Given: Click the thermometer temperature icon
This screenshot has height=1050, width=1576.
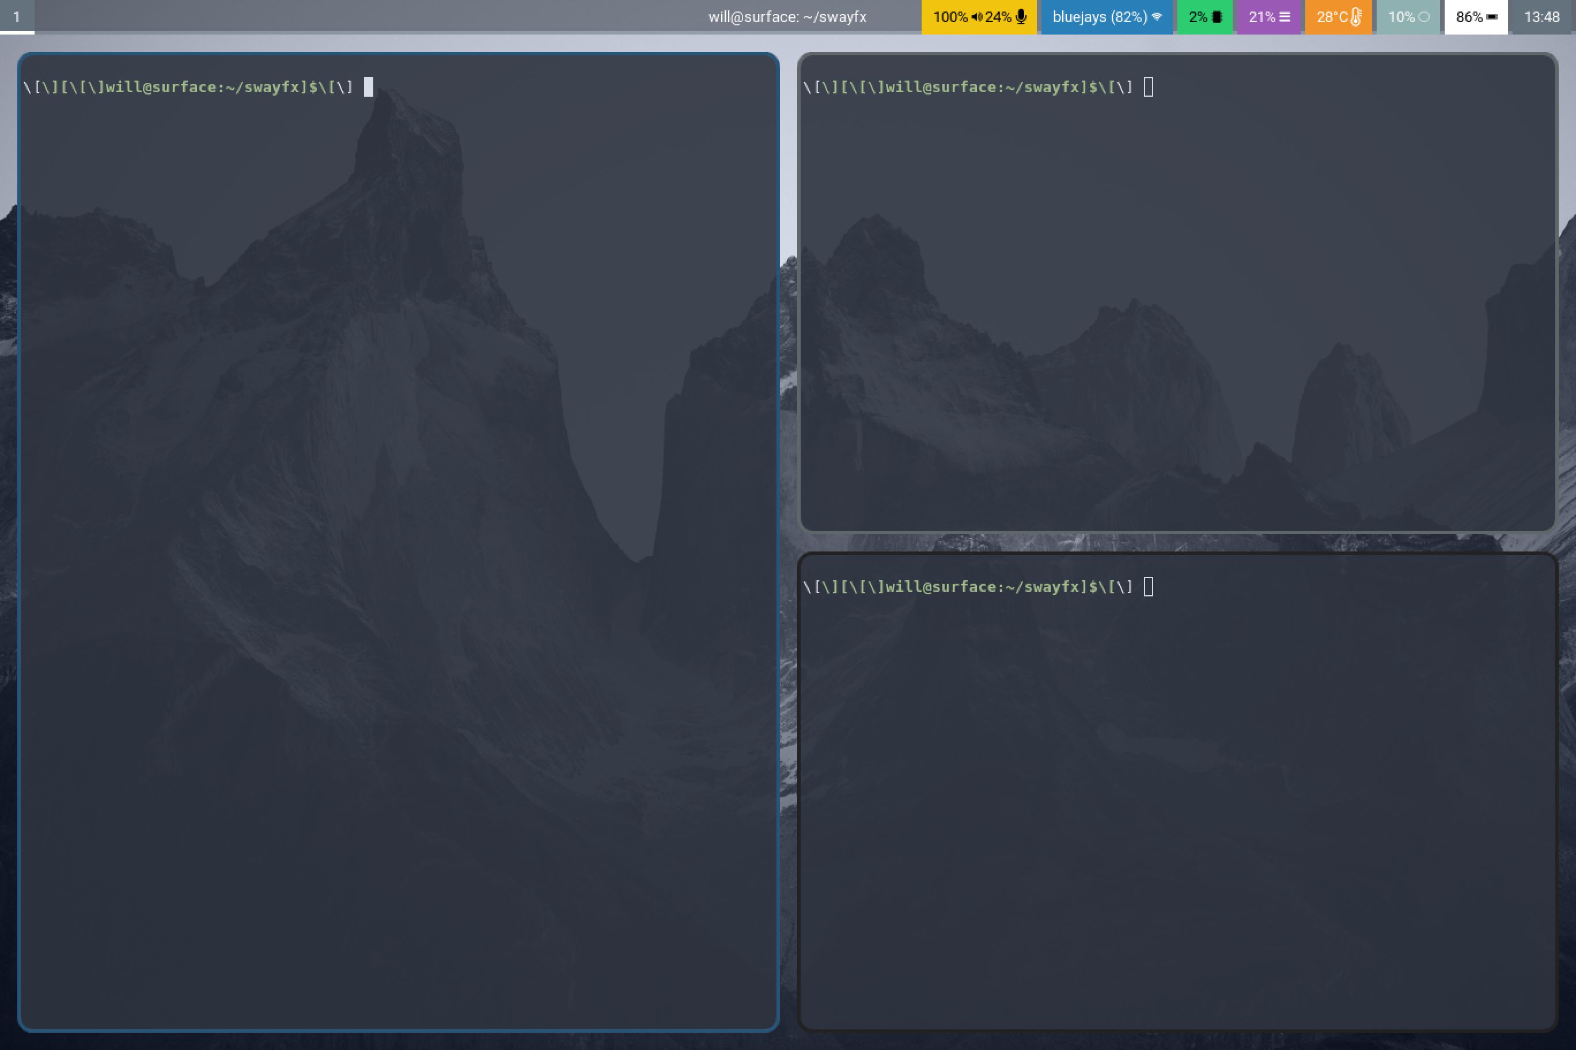Looking at the screenshot, I should 1355,17.
